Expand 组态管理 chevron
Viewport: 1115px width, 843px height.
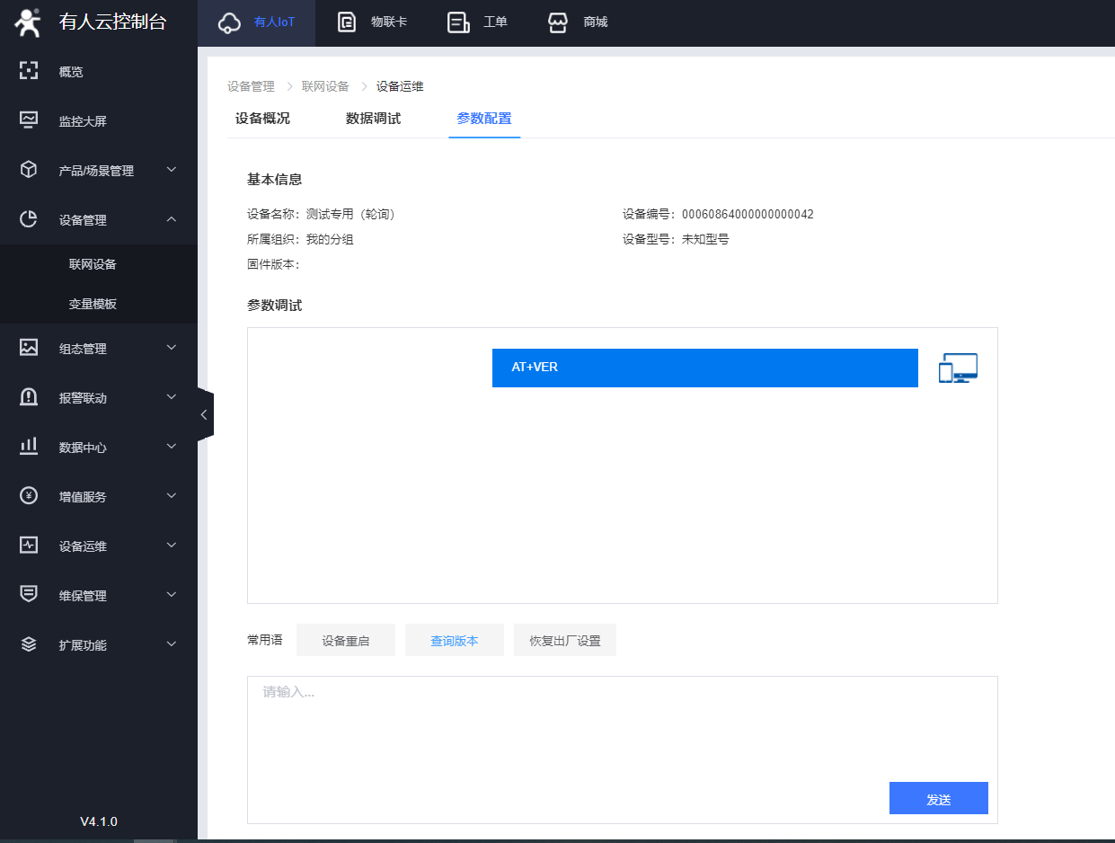pyautogui.click(x=172, y=347)
